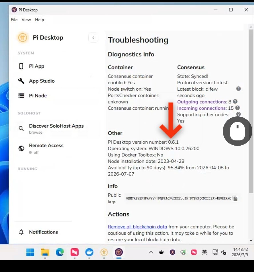The width and height of the screenshot is (254, 272).
Task: Open the File menu
Action: click(14, 19)
